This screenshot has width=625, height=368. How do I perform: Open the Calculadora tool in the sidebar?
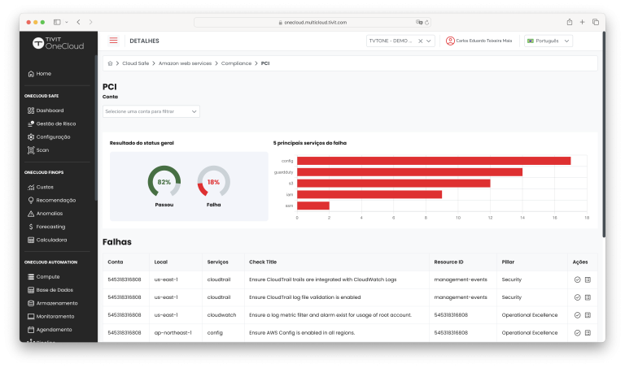51,240
